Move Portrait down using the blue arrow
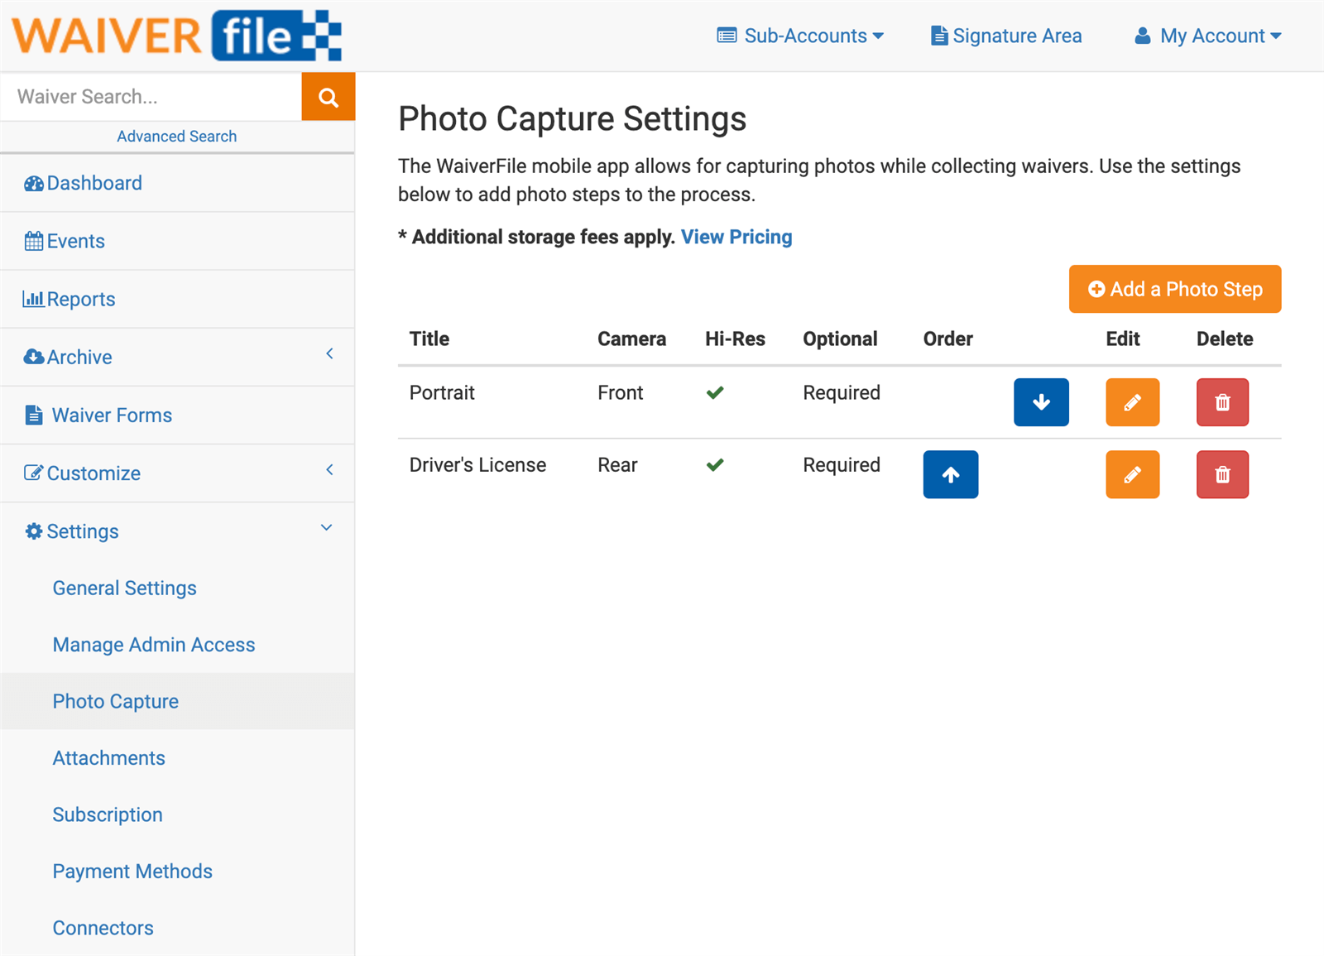 [1041, 402]
